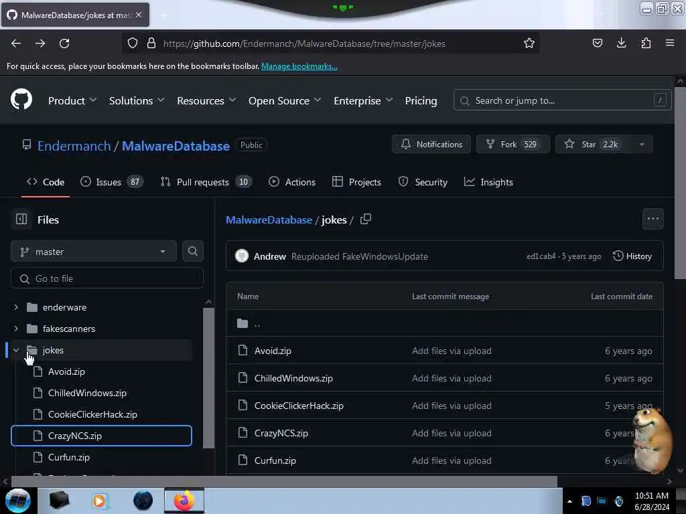The height and width of the screenshot is (514, 686).
Task: Open the commit History link
Action: pos(632,256)
